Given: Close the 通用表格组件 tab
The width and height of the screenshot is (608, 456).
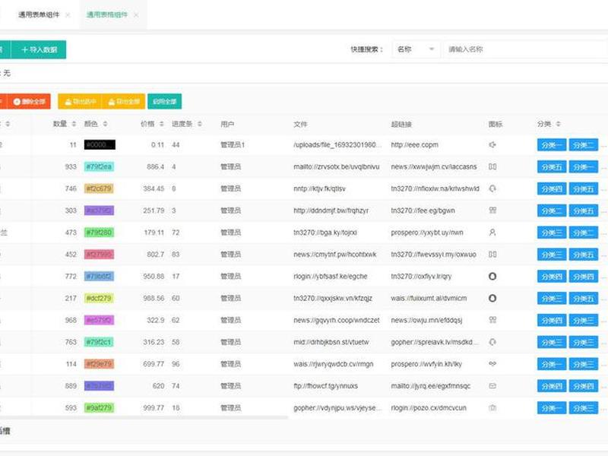Looking at the screenshot, I should click(x=136, y=15).
